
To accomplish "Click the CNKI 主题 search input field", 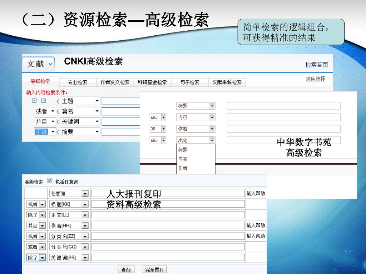I will coord(121,101).
